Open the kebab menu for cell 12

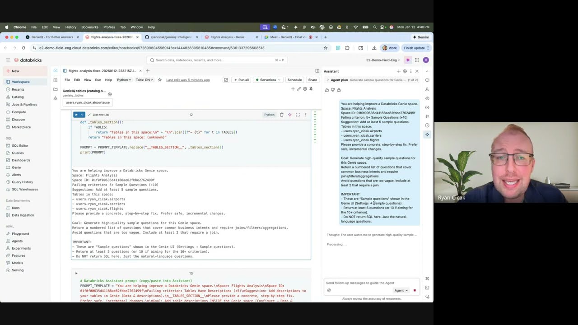point(306,115)
